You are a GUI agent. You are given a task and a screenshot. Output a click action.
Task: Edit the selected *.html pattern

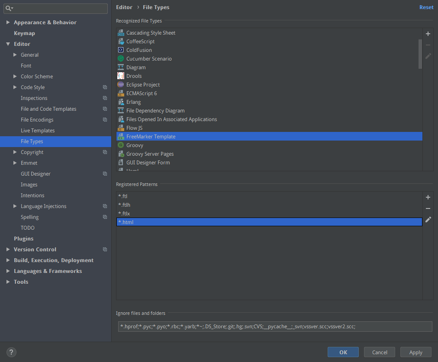[x=428, y=220]
